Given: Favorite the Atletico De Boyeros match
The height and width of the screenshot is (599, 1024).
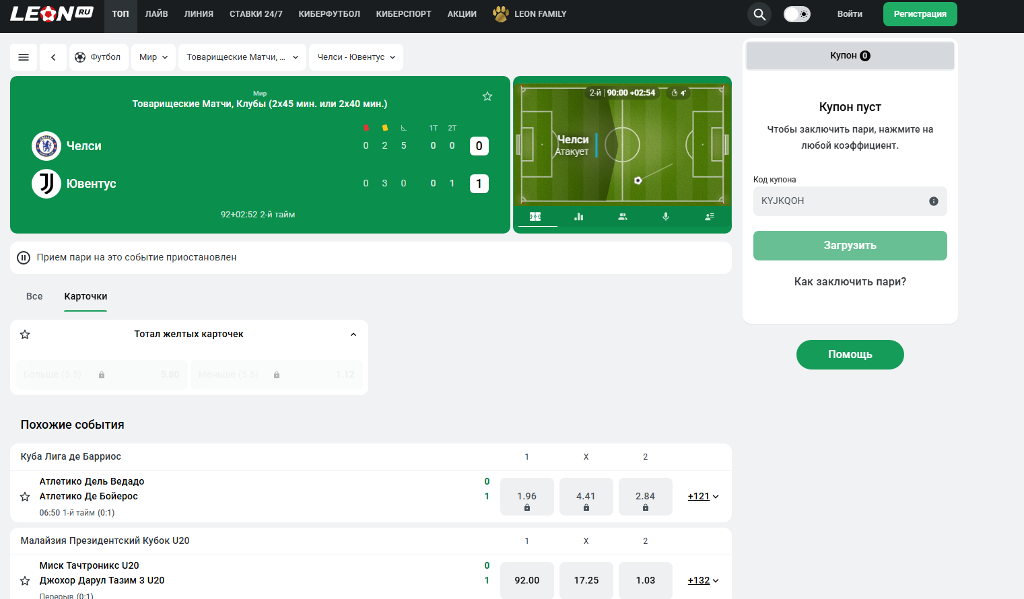Looking at the screenshot, I should (25, 497).
